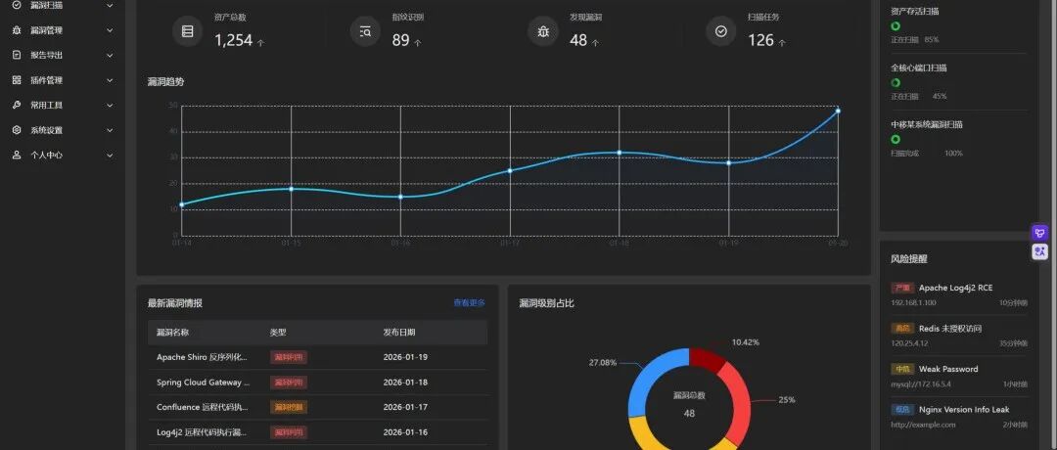Click the 插件管理 grid sidebar icon

[17, 80]
